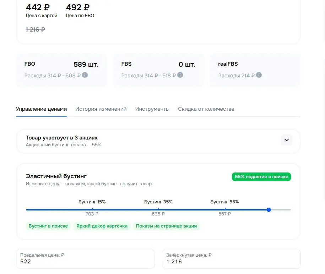Expand the 'Товар участвует в 3 акциях' section
This screenshot has width=325, height=274.
(287, 140)
